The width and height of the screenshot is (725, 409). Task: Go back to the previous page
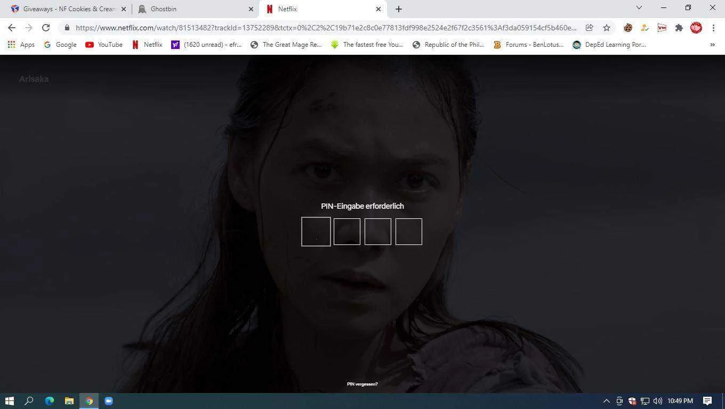12,28
